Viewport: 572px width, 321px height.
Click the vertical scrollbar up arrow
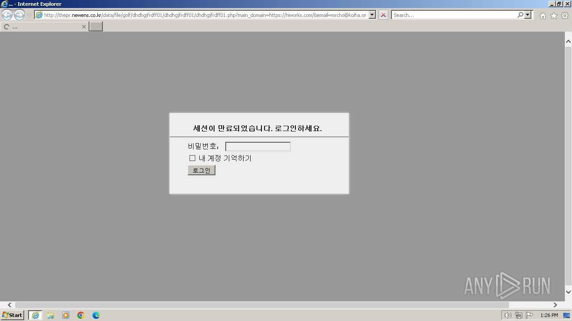568,42
